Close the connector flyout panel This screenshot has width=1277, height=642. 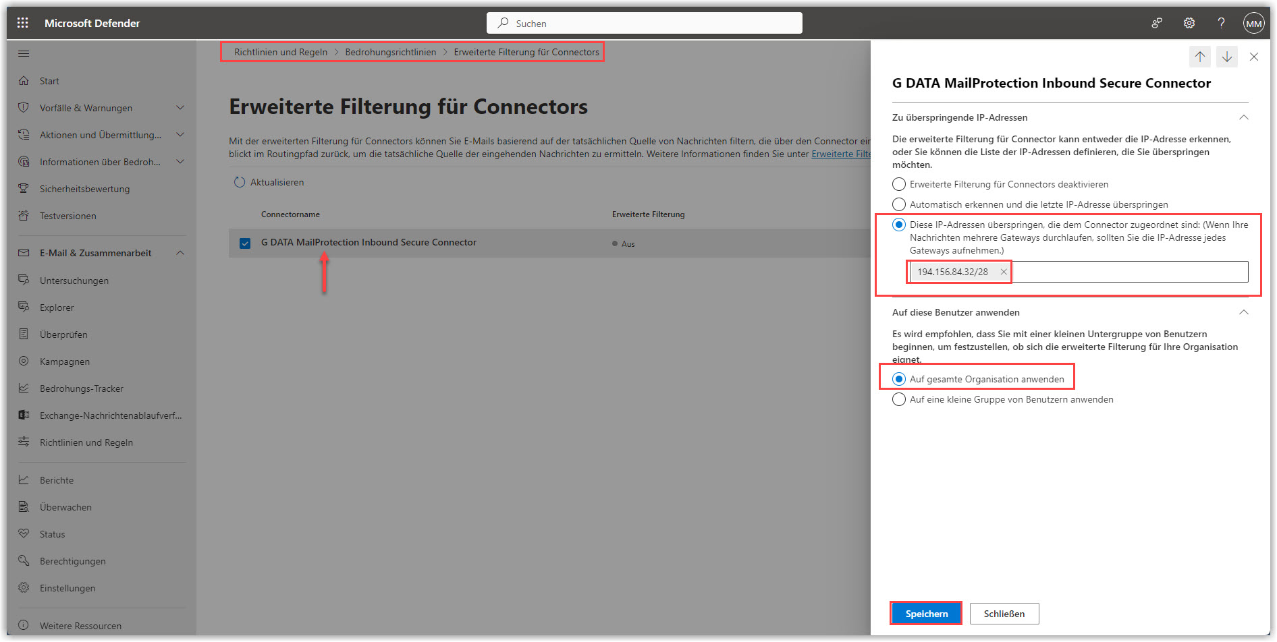[x=1254, y=57]
